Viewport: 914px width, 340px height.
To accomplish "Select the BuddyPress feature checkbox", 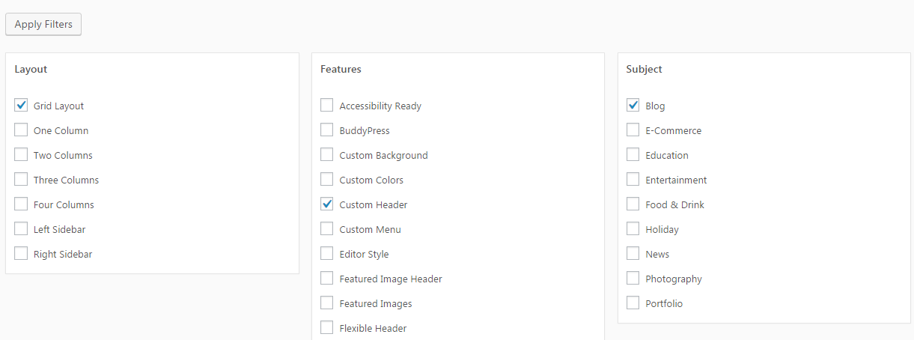I will tap(327, 130).
